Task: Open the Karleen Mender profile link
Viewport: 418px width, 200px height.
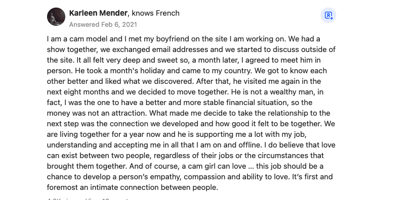Action: (x=98, y=13)
